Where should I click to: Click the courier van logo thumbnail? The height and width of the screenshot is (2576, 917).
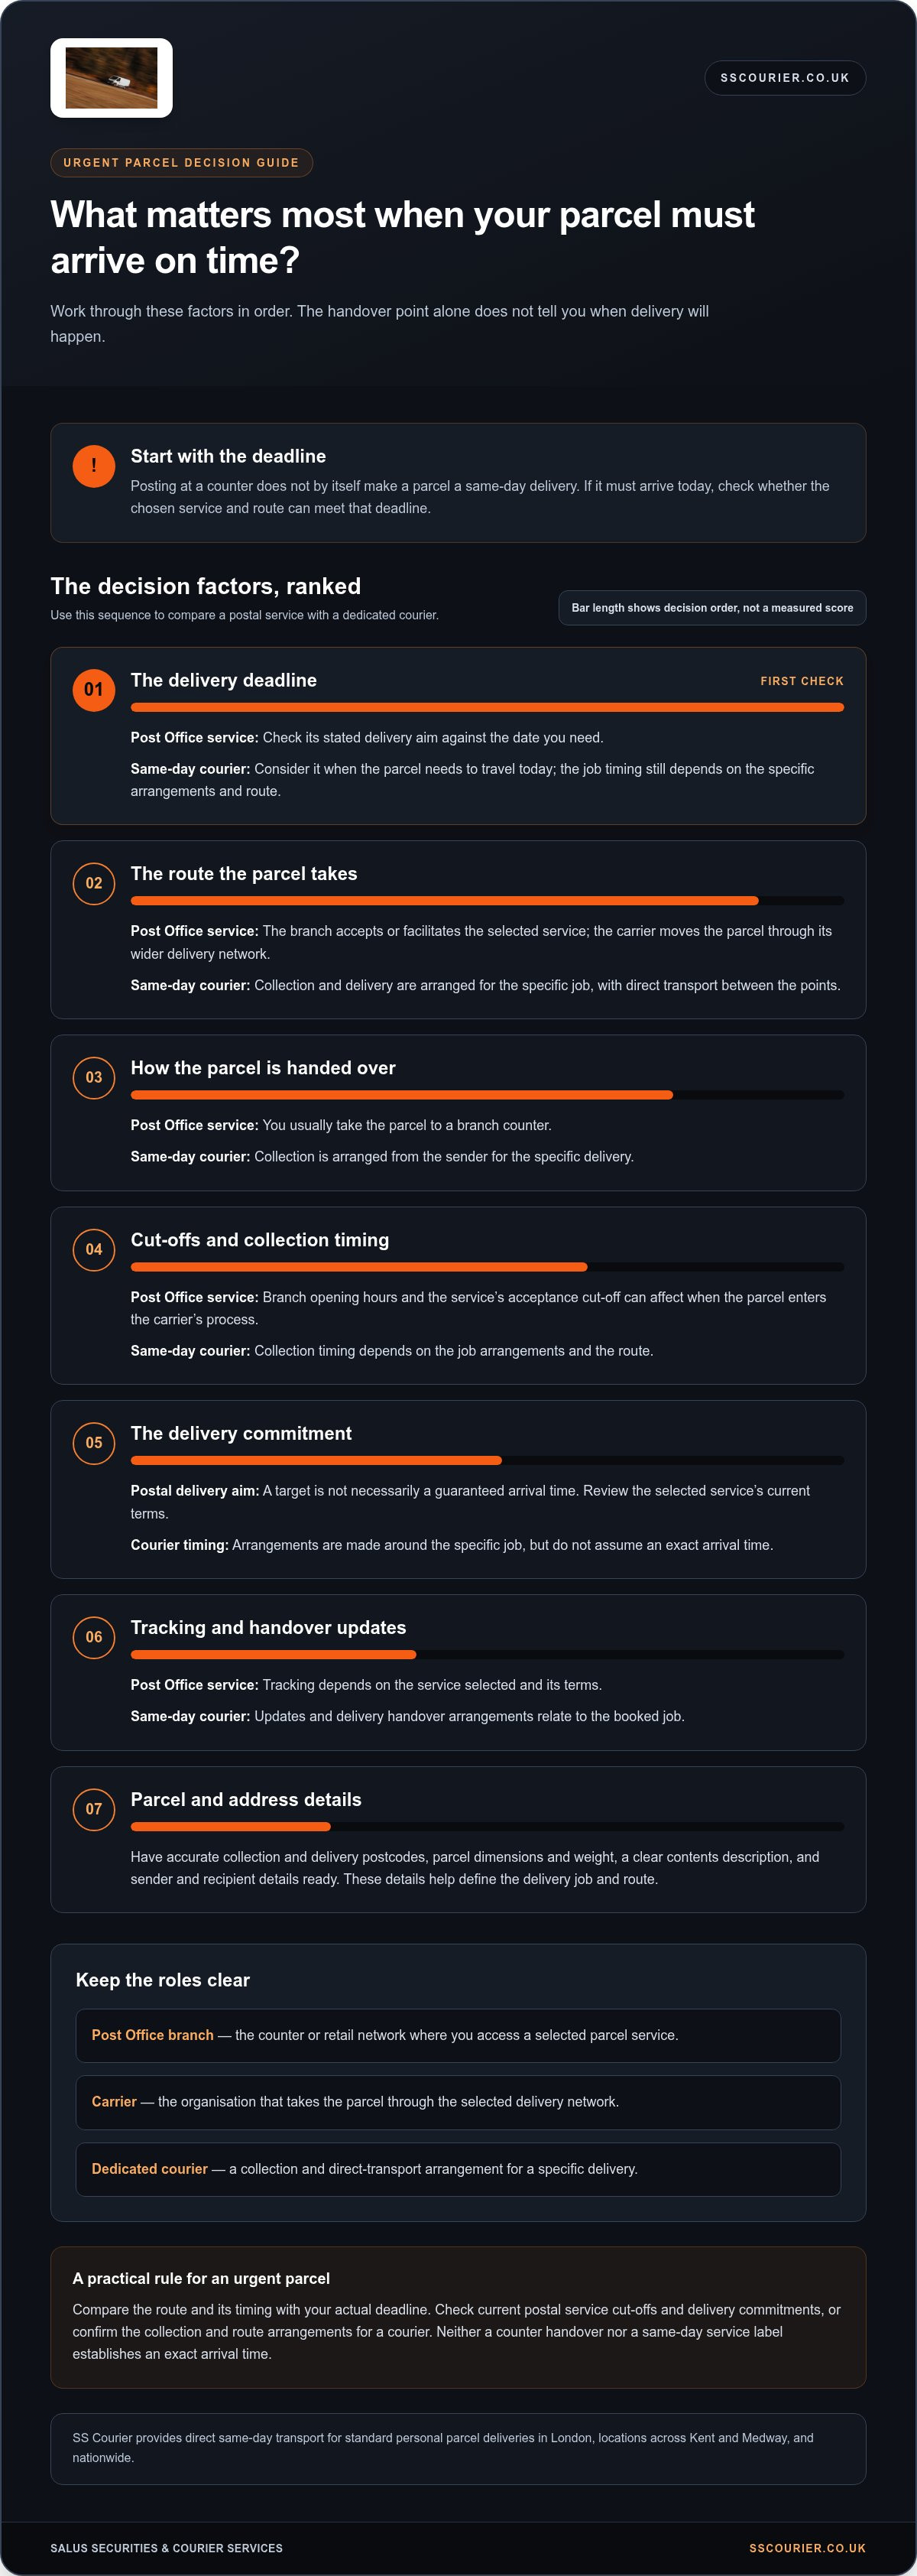[111, 78]
